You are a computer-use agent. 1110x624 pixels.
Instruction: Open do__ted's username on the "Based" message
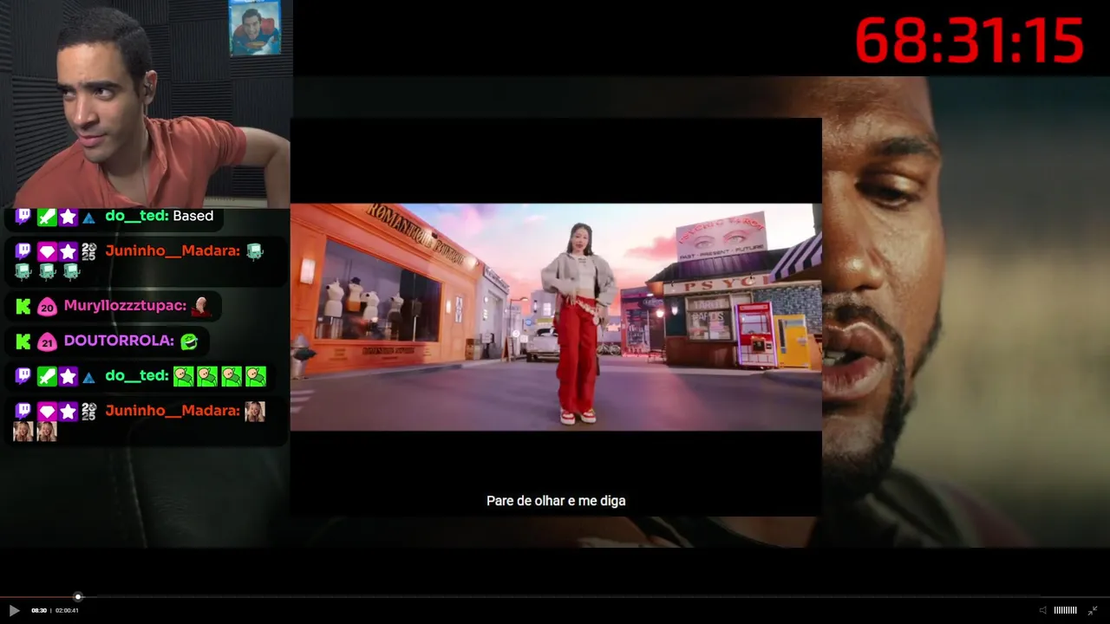click(137, 216)
